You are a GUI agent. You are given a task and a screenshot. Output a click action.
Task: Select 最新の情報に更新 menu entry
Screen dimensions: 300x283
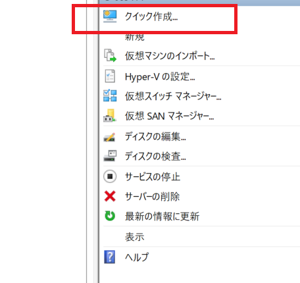coord(162,217)
